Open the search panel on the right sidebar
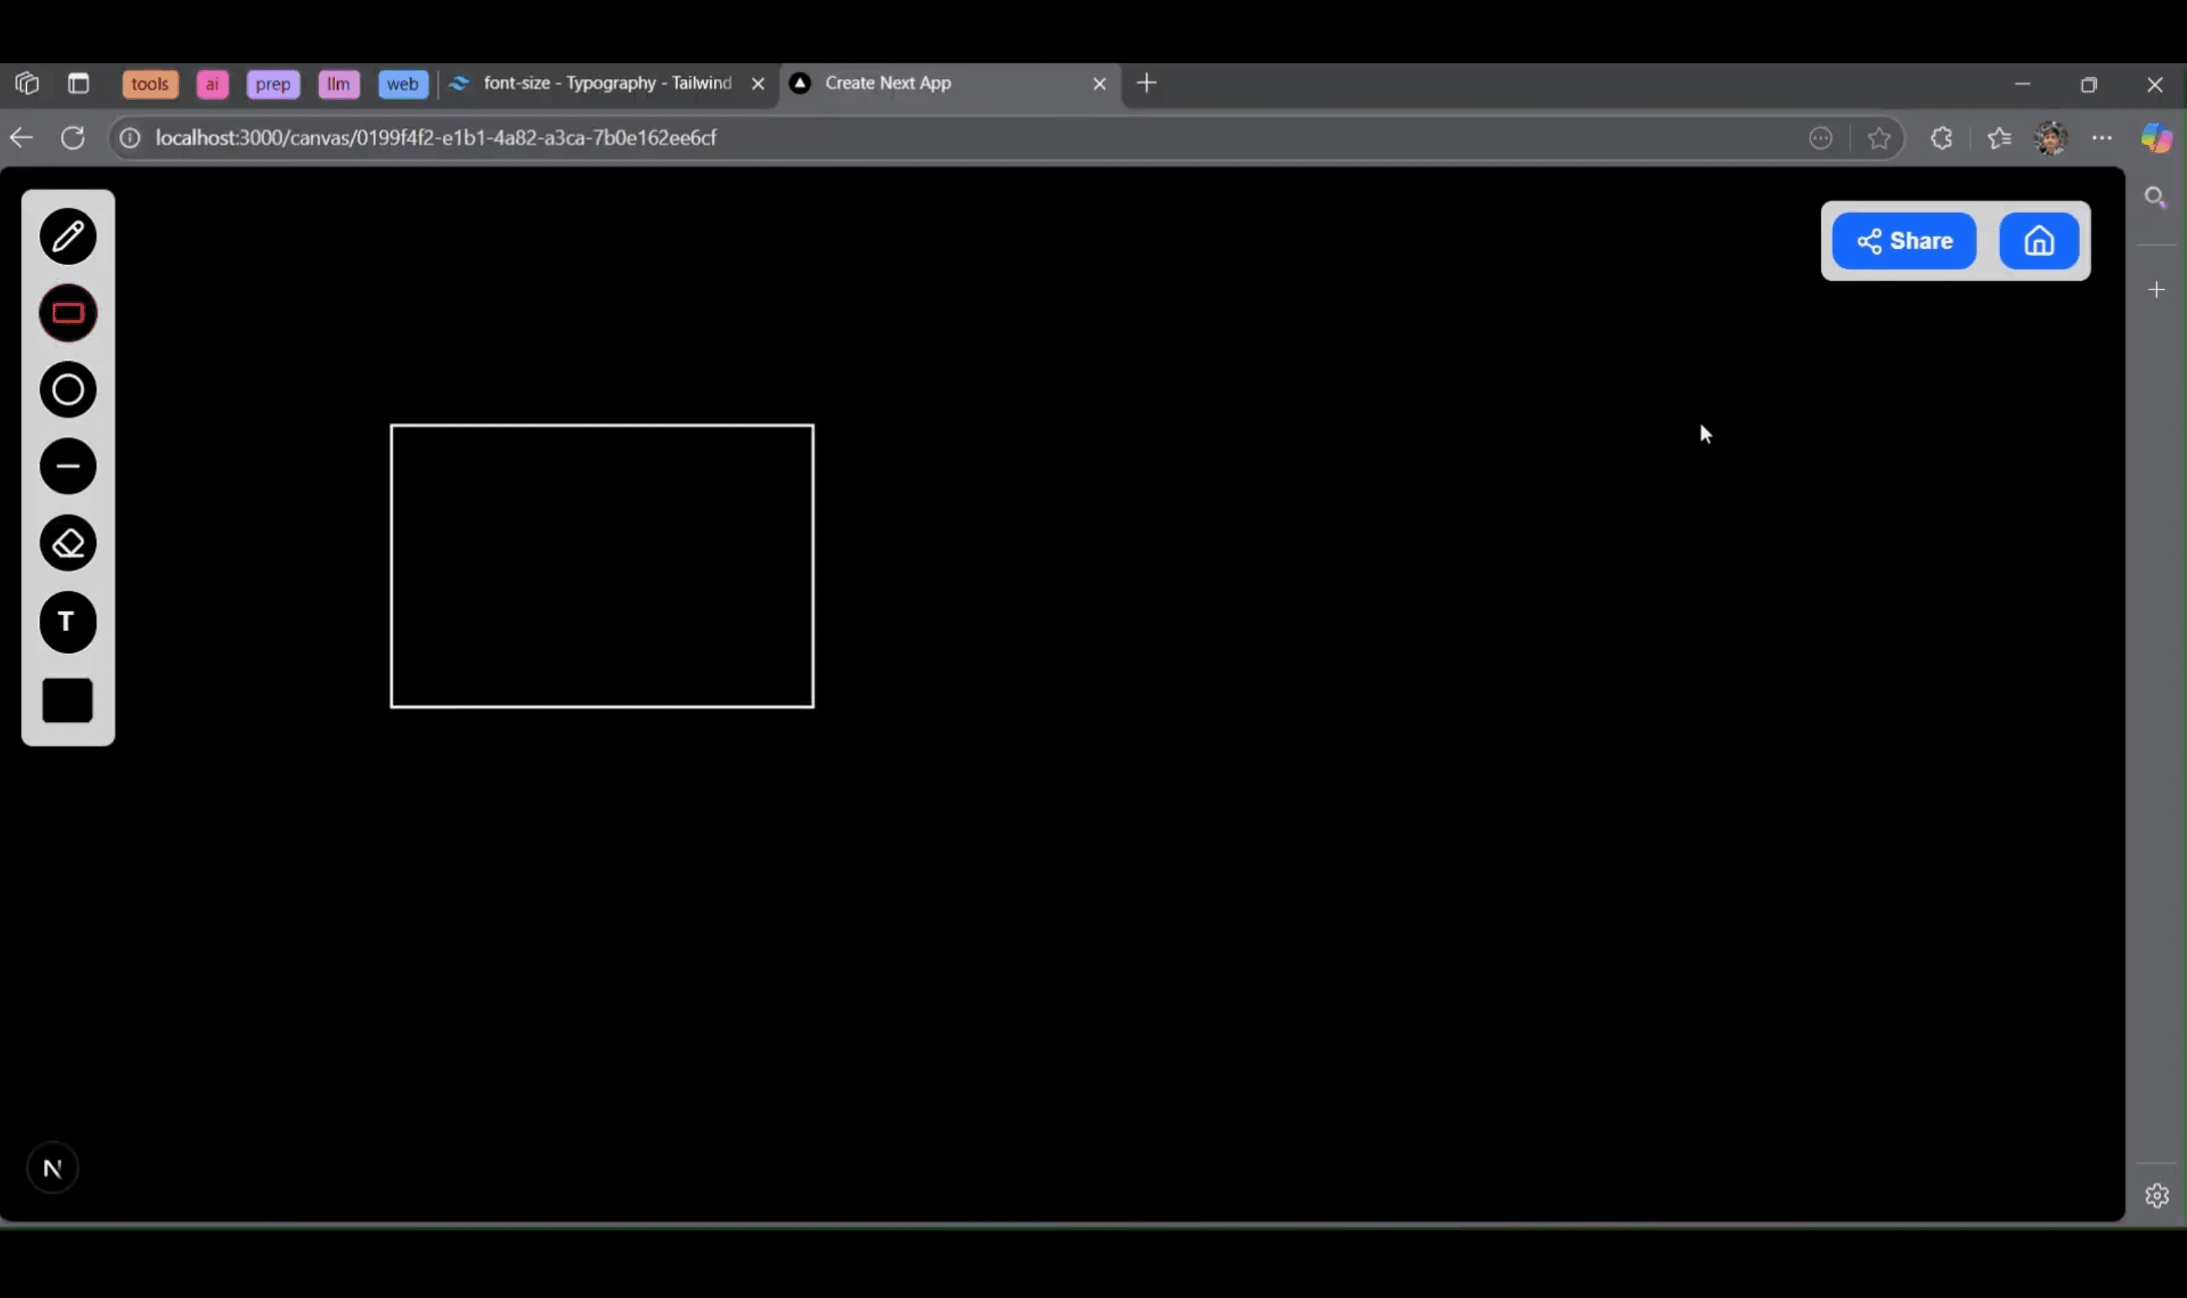The image size is (2187, 1298). [x=2155, y=196]
